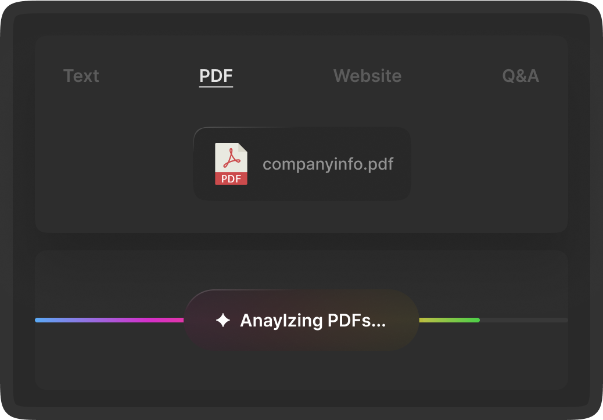Image resolution: width=603 pixels, height=420 pixels.
Task: Click the gray unfilled end of the progress bar
Action: [523, 319]
